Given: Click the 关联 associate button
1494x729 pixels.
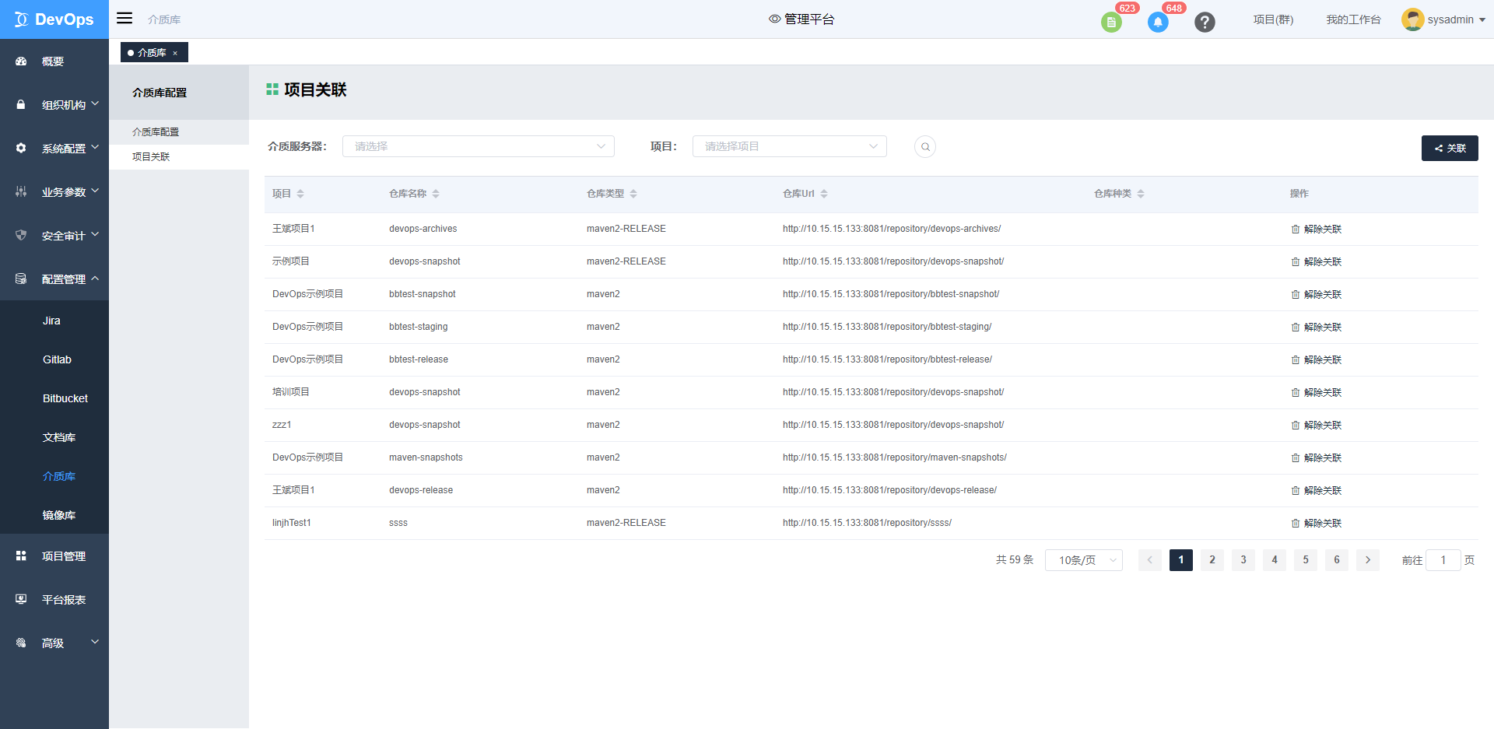Looking at the screenshot, I should click(1450, 148).
